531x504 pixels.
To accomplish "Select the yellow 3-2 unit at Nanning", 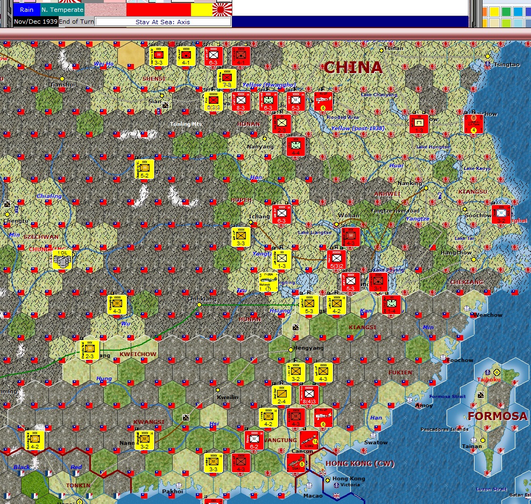I will coord(145,441).
